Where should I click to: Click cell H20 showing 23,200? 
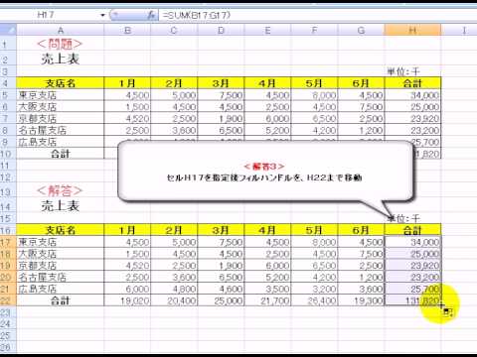tap(412, 277)
